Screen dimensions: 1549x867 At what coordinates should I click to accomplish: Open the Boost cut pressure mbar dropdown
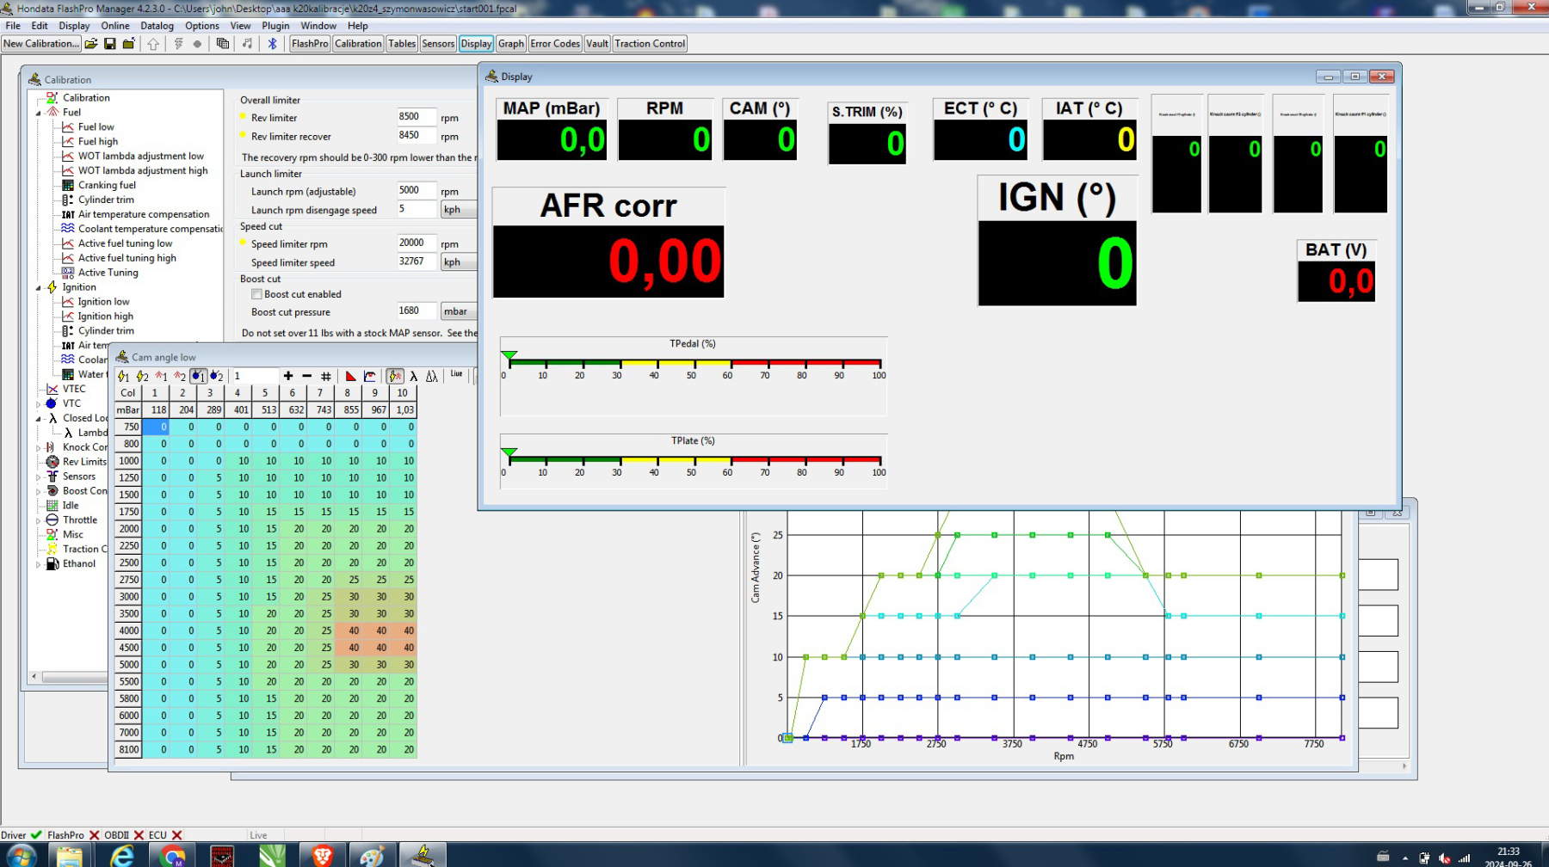[457, 311]
